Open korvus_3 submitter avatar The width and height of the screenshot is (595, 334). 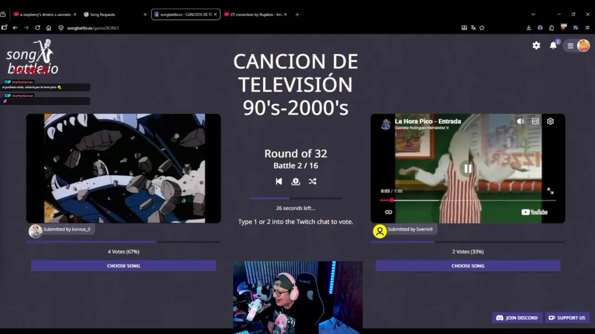tap(35, 231)
